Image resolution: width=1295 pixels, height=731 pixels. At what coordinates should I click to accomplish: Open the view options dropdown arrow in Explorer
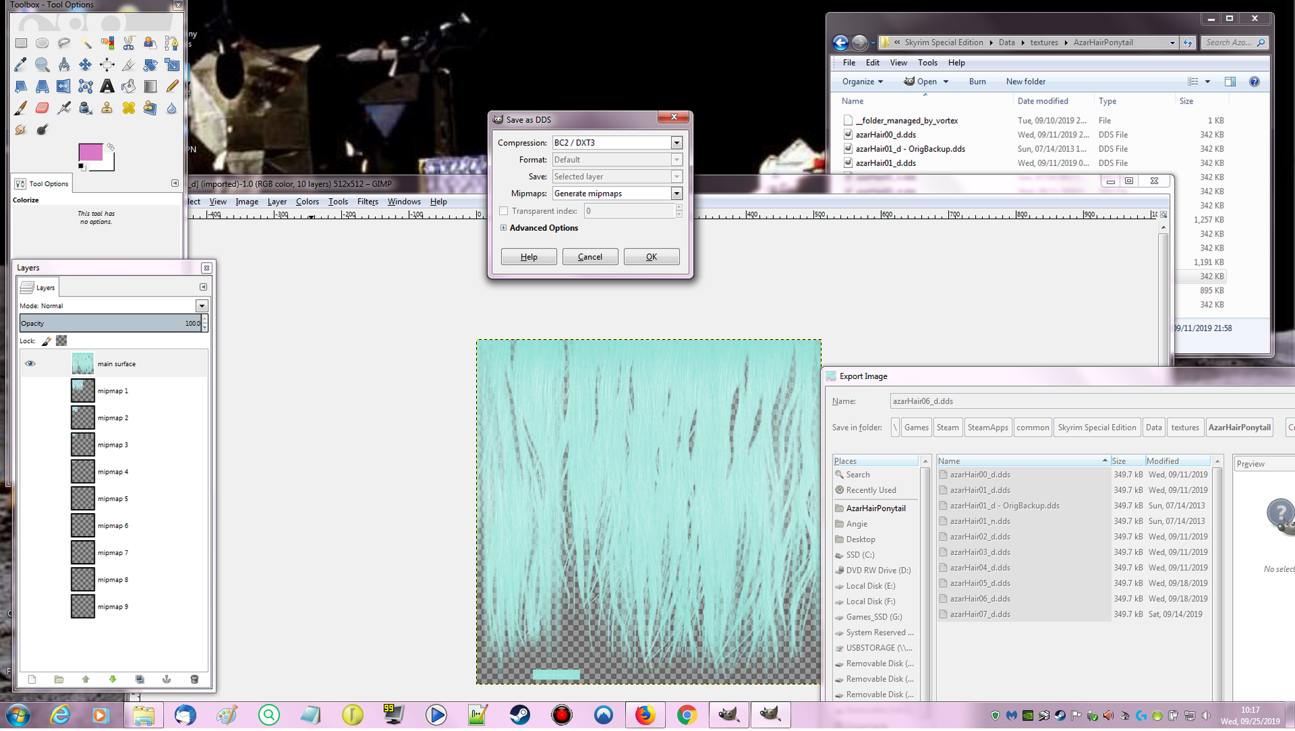click(1207, 82)
